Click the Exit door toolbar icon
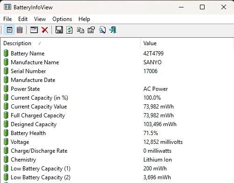234x183 pixels. (113, 30)
